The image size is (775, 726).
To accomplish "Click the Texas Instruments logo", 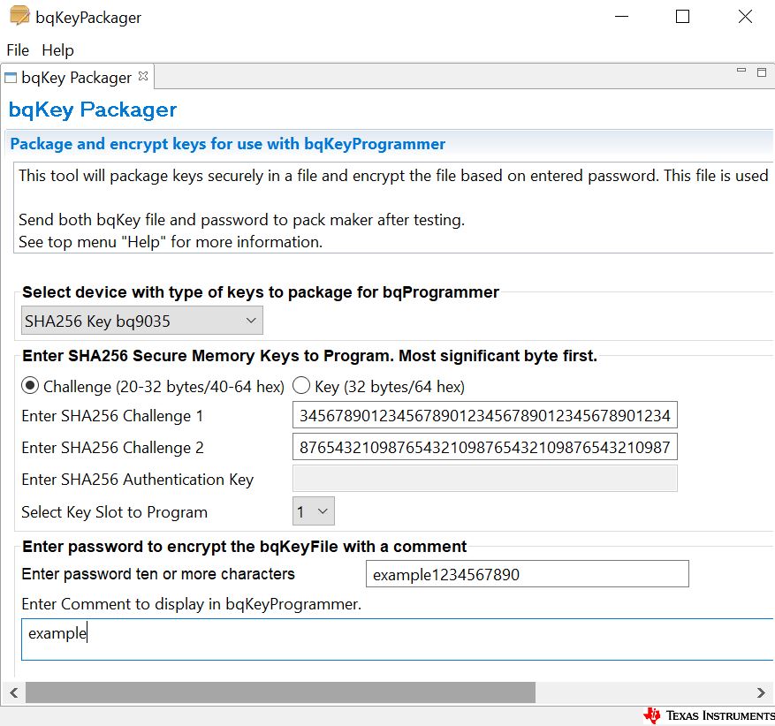I will click(x=708, y=715).
